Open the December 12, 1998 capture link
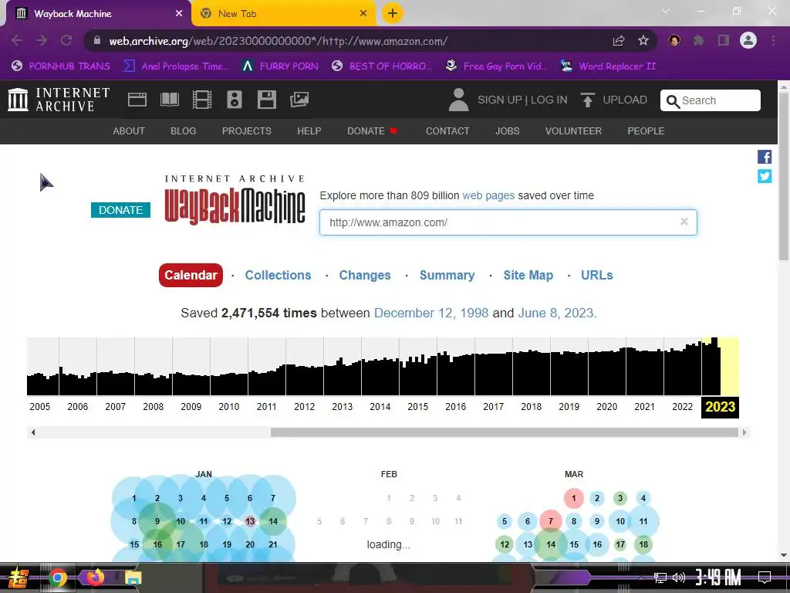 click(430, 313)
